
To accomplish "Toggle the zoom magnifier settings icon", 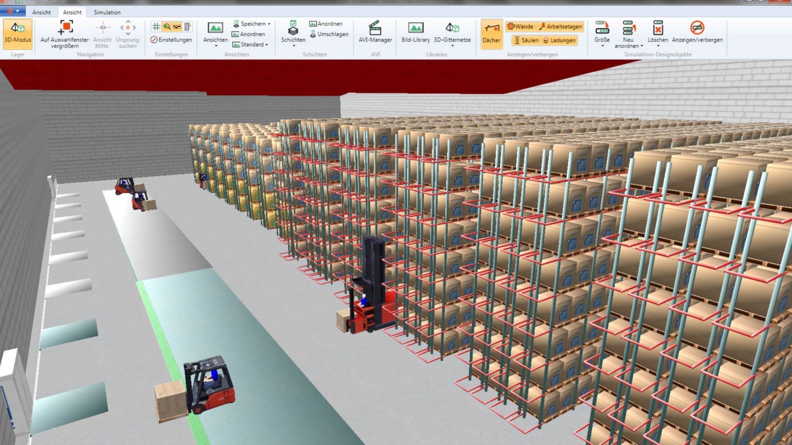I will pos(167,27).
